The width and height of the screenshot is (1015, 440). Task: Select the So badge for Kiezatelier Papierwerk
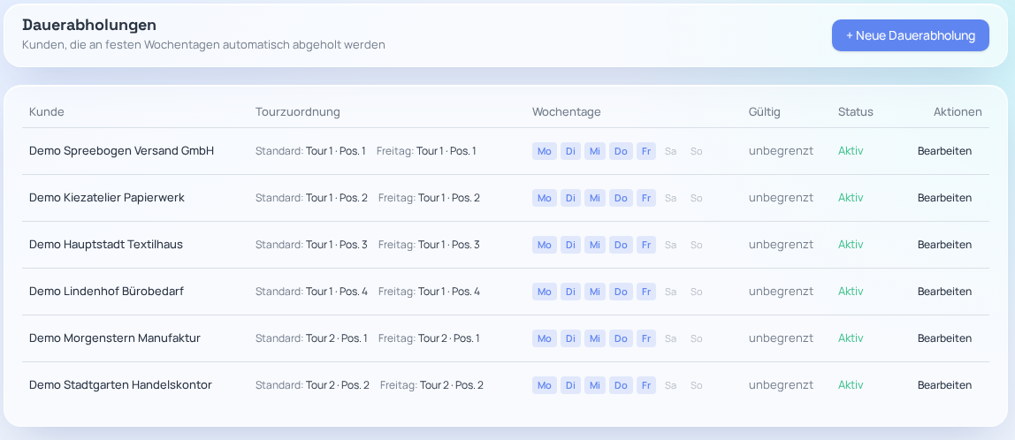tap(696, 198)
